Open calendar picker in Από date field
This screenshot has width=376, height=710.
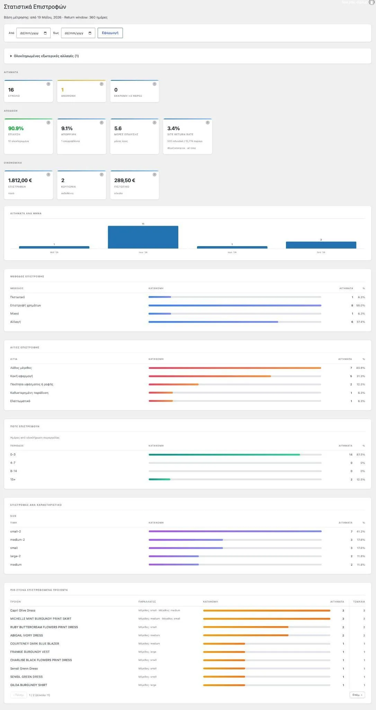(45, 33)
